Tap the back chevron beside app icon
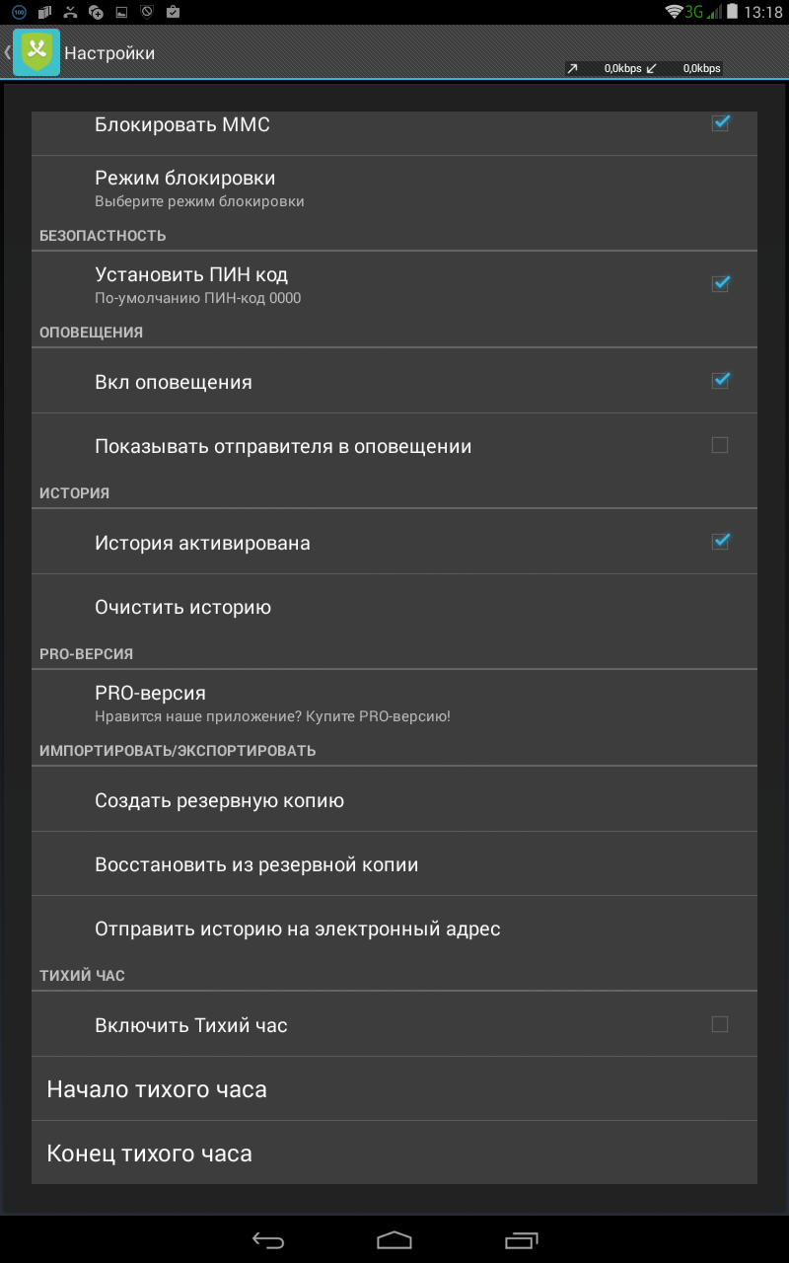This screenshot has width=789, height=1263. coord(7,52)
